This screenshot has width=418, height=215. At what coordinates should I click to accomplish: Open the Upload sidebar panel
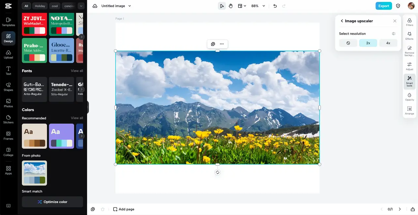9,54
